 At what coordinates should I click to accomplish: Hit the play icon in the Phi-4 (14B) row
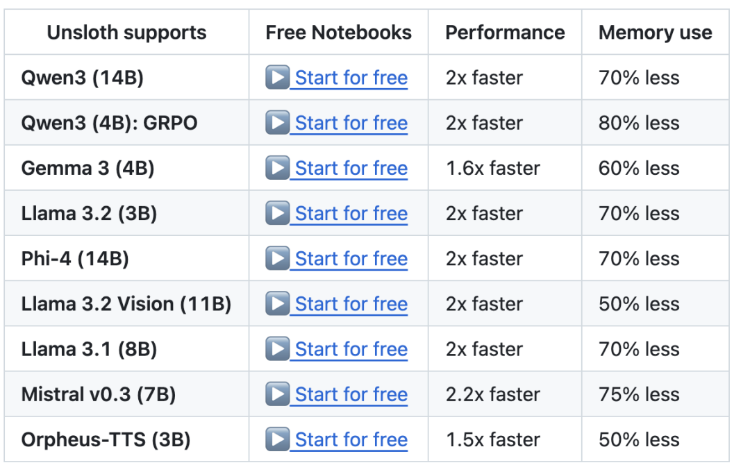(x=277, y=258)
